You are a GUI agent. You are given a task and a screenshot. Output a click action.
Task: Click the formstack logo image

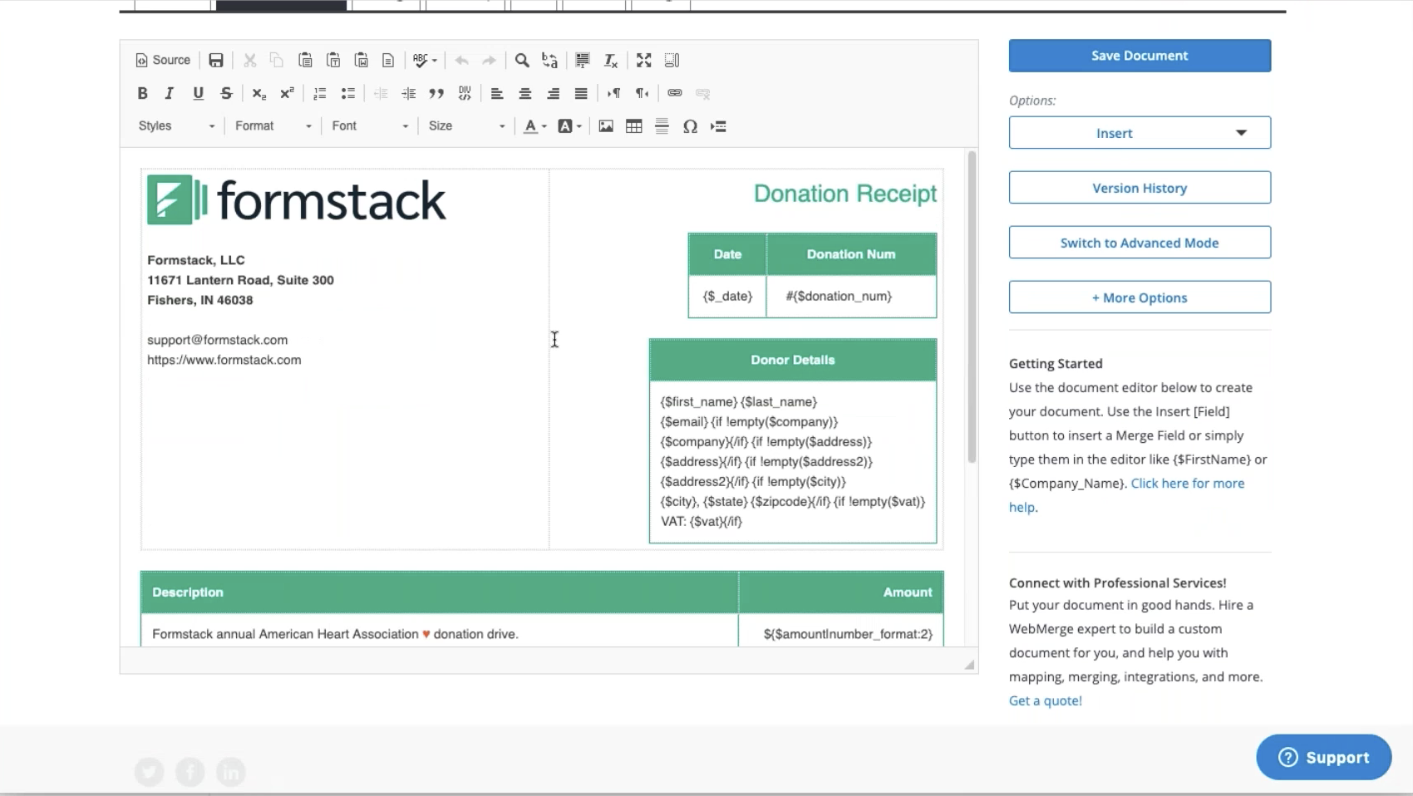coord(297,199)
